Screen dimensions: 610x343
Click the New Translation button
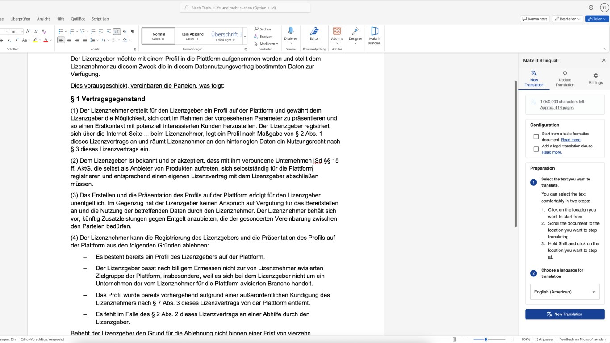(565, 314)
